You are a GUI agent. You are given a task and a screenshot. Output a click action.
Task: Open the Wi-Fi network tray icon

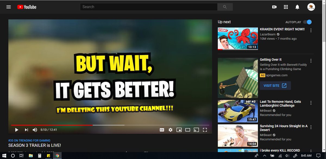(281, 156)
